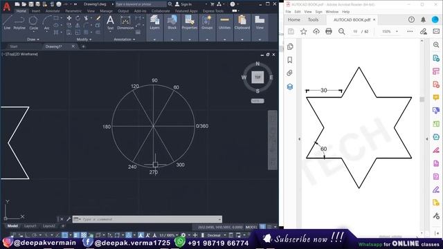Open the Acrobat File menu

click(x=288, y=12)
